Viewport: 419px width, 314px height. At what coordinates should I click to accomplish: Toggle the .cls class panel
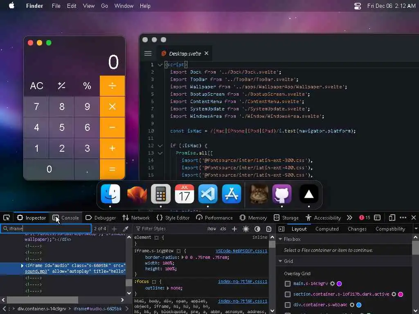(x=223, y=229)
